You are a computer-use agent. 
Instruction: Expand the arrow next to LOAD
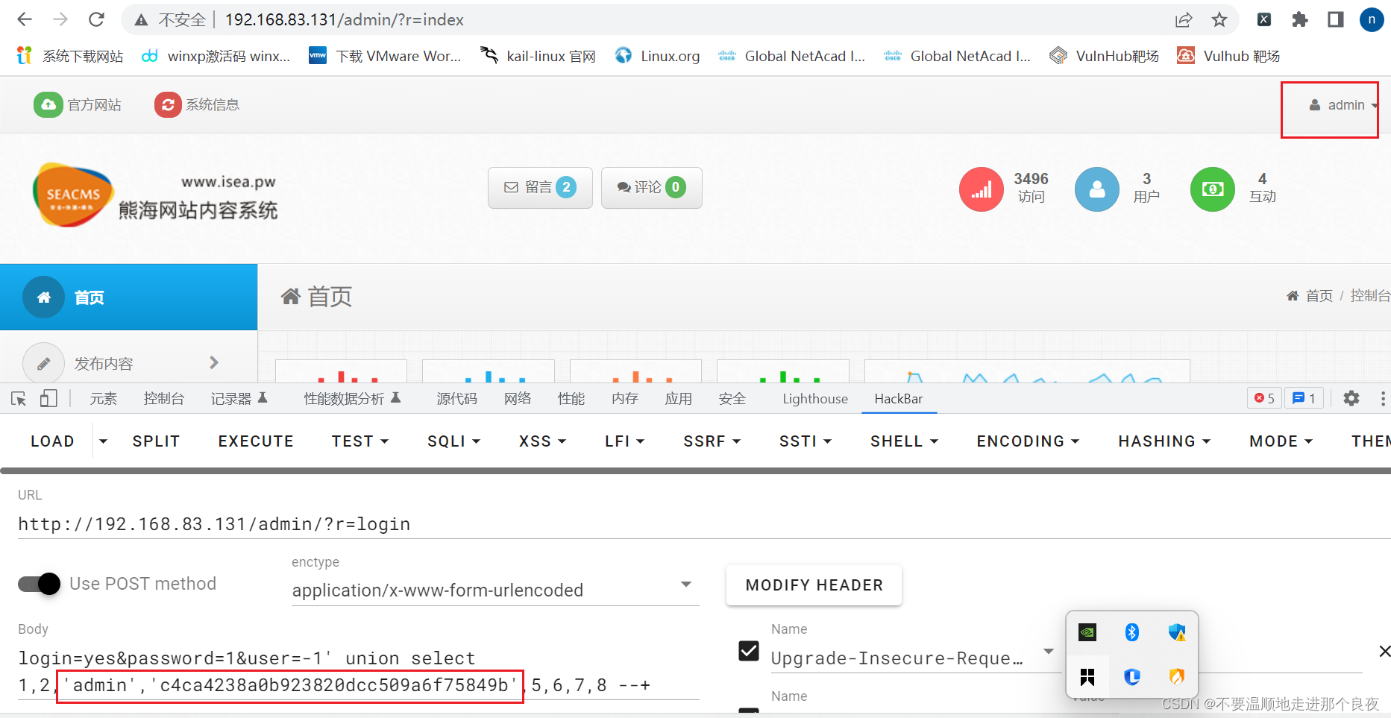click(104, 441)
